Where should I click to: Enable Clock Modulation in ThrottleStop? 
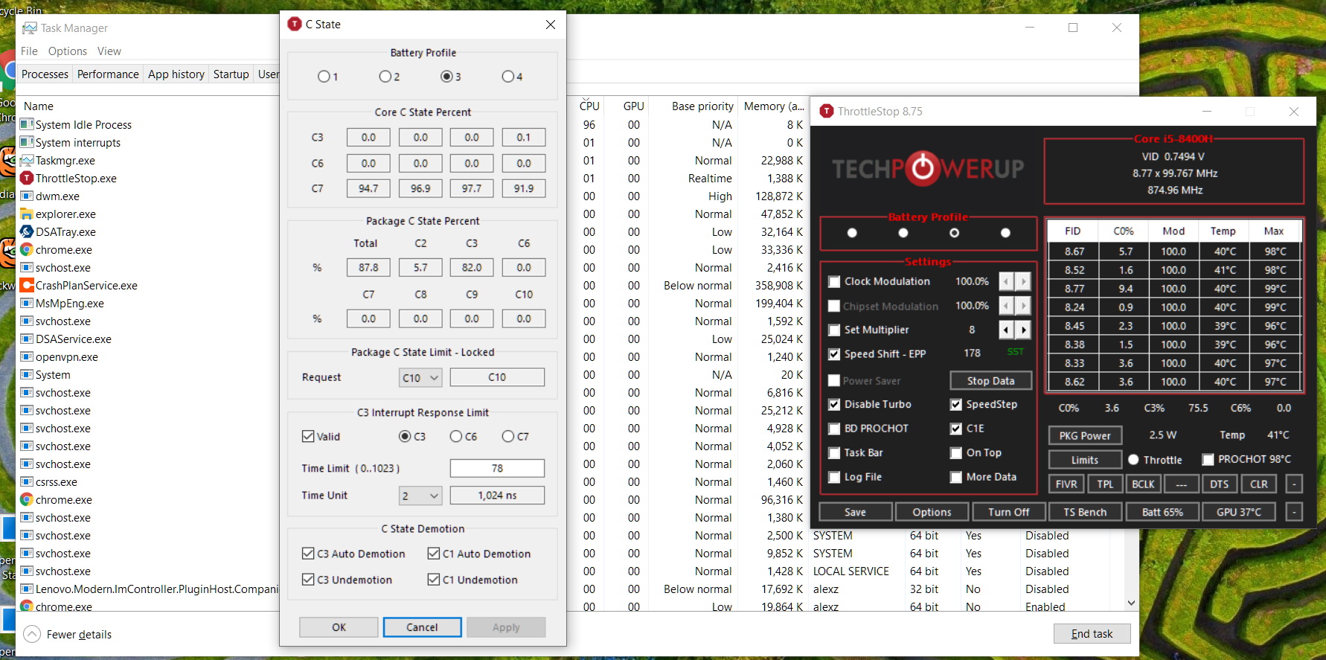834,281
